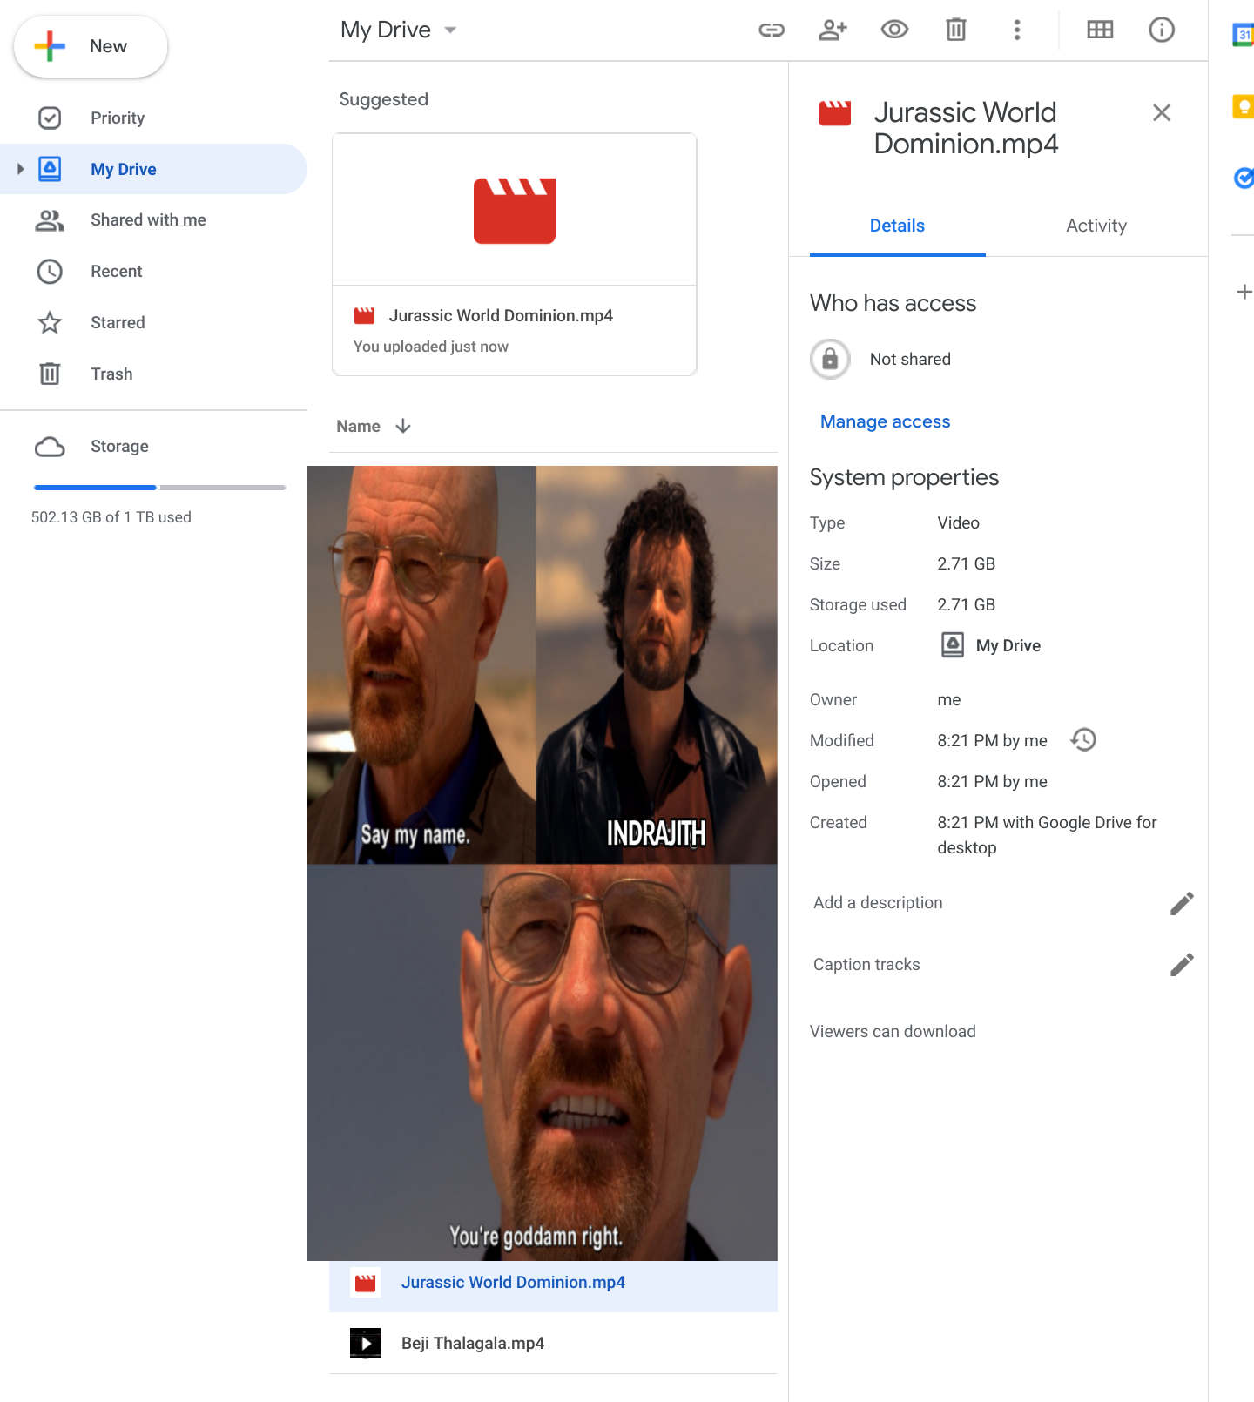The image size is (1254, 1402).
Task: Select the Beji Thalagala.mp4 file row
Action: [x=553, y=1344]
